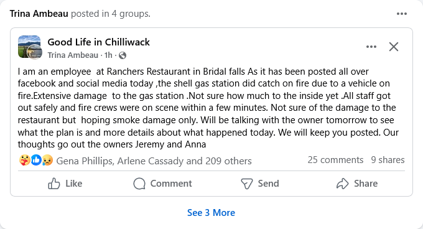Screen dimensions: 423x229
Task: Open the outer post's three-dot options menu
Action: pyautogui.click(x=401, y=14)
